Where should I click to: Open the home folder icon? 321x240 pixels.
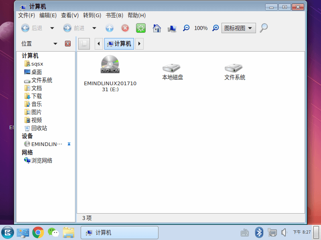pyautogui.click(x=156, y=28)
